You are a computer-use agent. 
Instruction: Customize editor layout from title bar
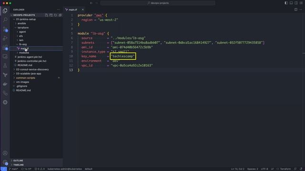pos(301,3)
